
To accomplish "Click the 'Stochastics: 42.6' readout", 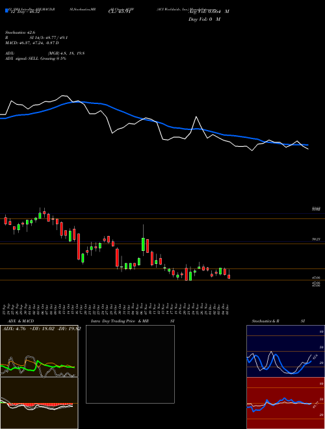I will pyautogui.click(x=20, y=32).
